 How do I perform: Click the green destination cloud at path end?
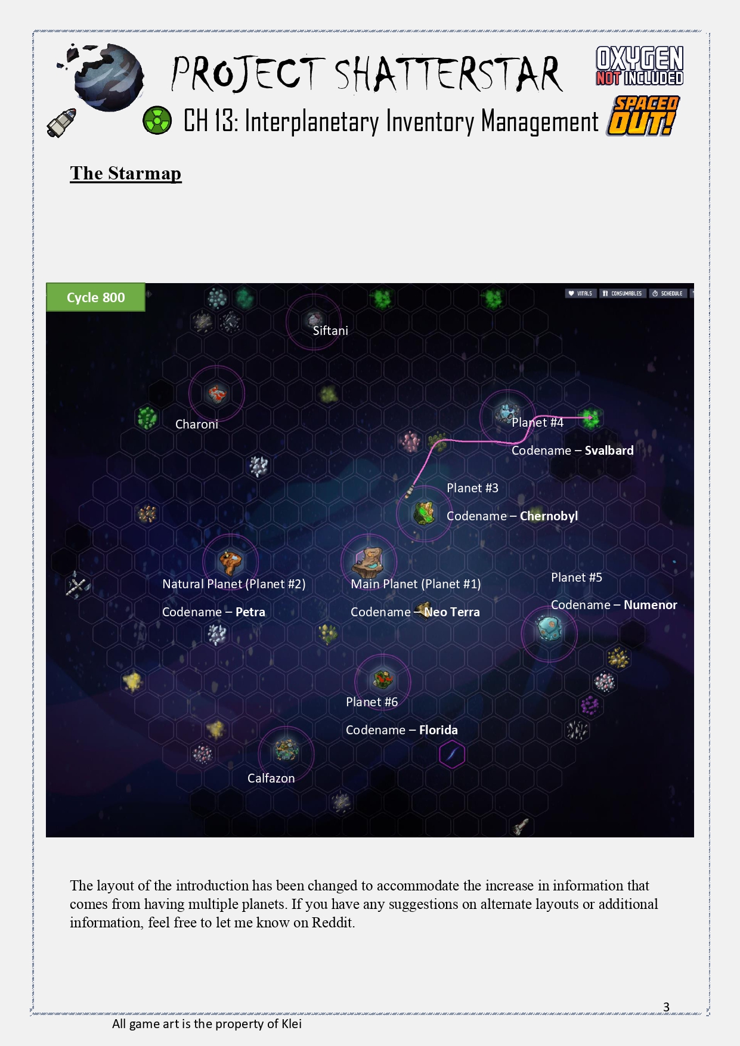coord(591,417)
